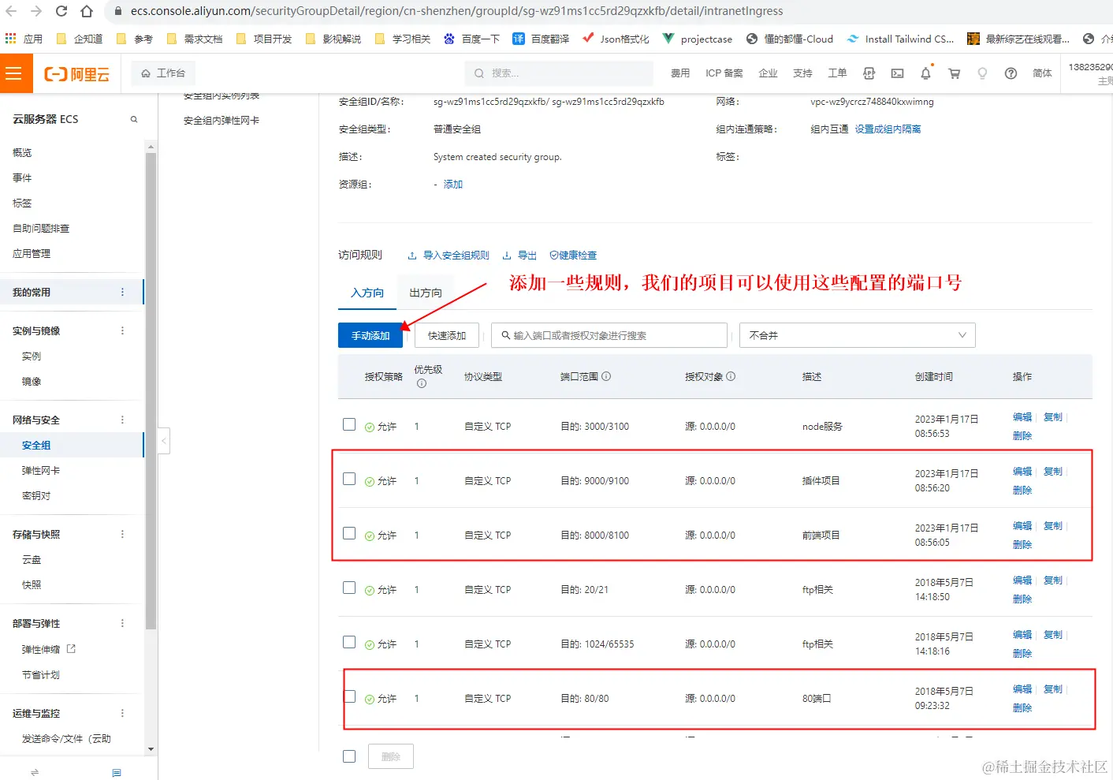Open the 实例与镜像 three-dot menu
The image size is (1113, 780).
click(x=122, y=330)
